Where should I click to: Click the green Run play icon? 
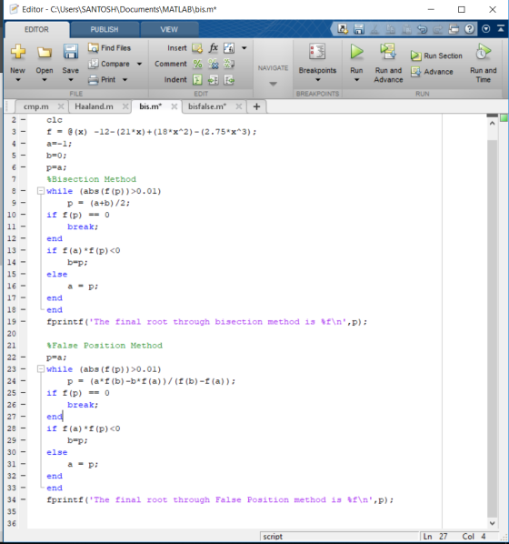coord(356,52)
